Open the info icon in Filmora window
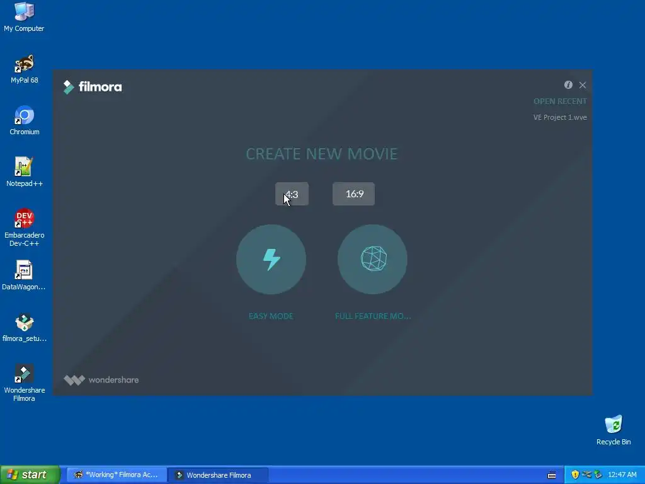 tap(568, 85)
